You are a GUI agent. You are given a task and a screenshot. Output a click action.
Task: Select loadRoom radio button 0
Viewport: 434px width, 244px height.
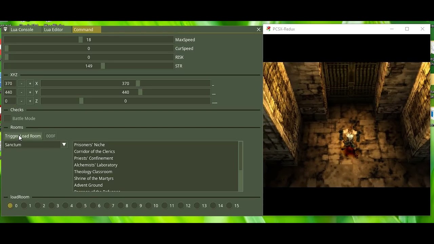point(10,206)
